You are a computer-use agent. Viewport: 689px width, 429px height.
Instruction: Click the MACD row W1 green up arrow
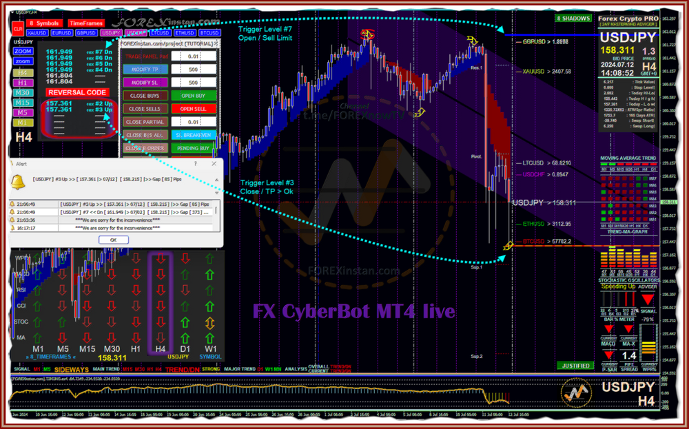point(209,275)
